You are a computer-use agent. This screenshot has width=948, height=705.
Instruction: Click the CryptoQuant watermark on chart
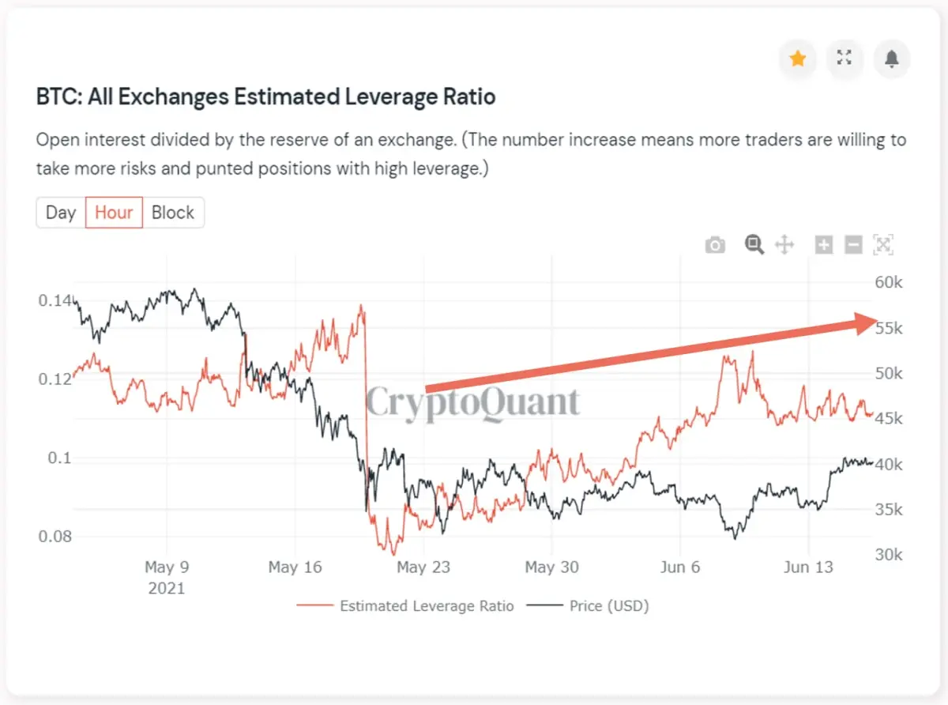(472, 403)
